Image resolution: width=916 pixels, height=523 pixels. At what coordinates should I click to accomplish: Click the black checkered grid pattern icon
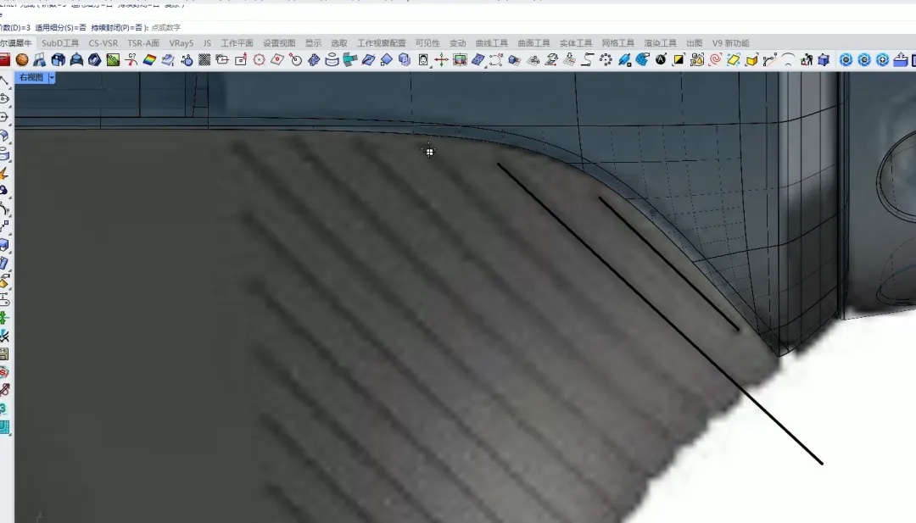204,59
